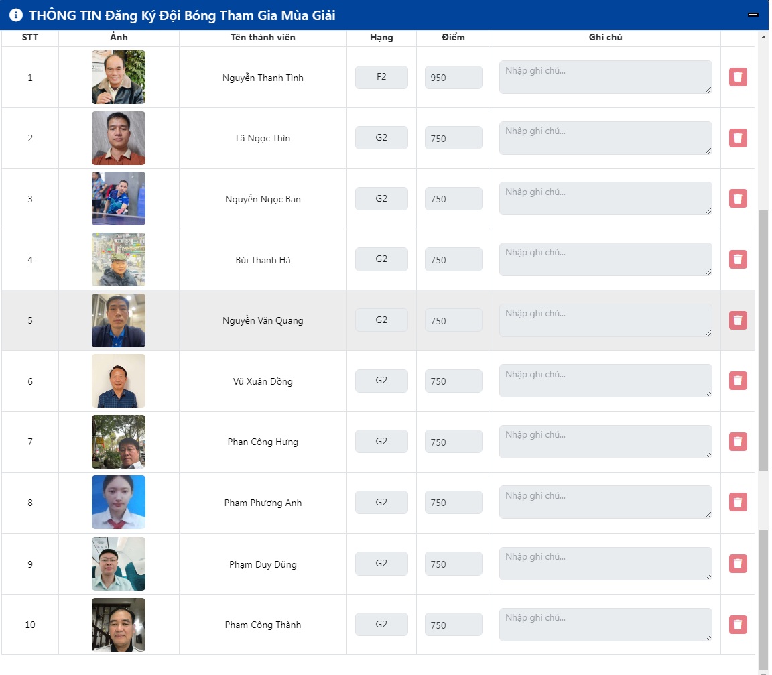This screenshot has width=772, height=675.
Task: Remove Nguyễn Ngọc Ban with trash icon
Action: coord(738,198)
